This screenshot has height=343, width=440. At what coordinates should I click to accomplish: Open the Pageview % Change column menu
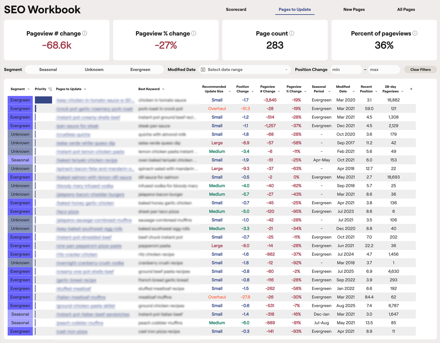click(305, 91)
